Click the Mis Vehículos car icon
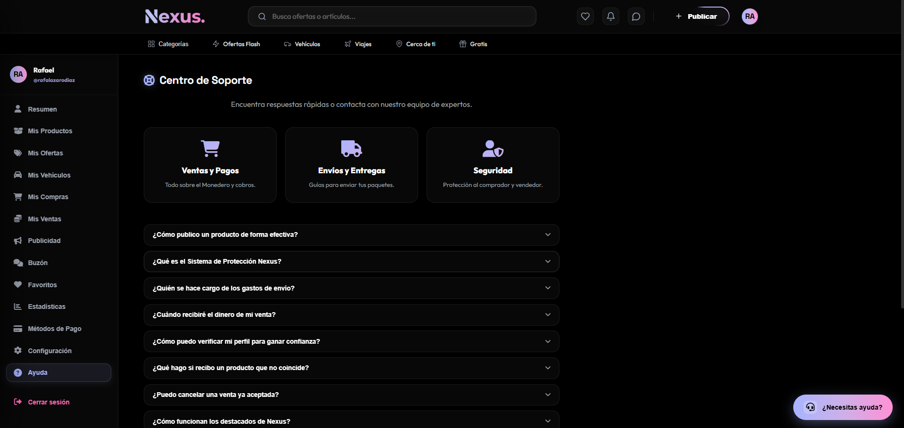This screenshot has width=904, height=428. [18, 175]
